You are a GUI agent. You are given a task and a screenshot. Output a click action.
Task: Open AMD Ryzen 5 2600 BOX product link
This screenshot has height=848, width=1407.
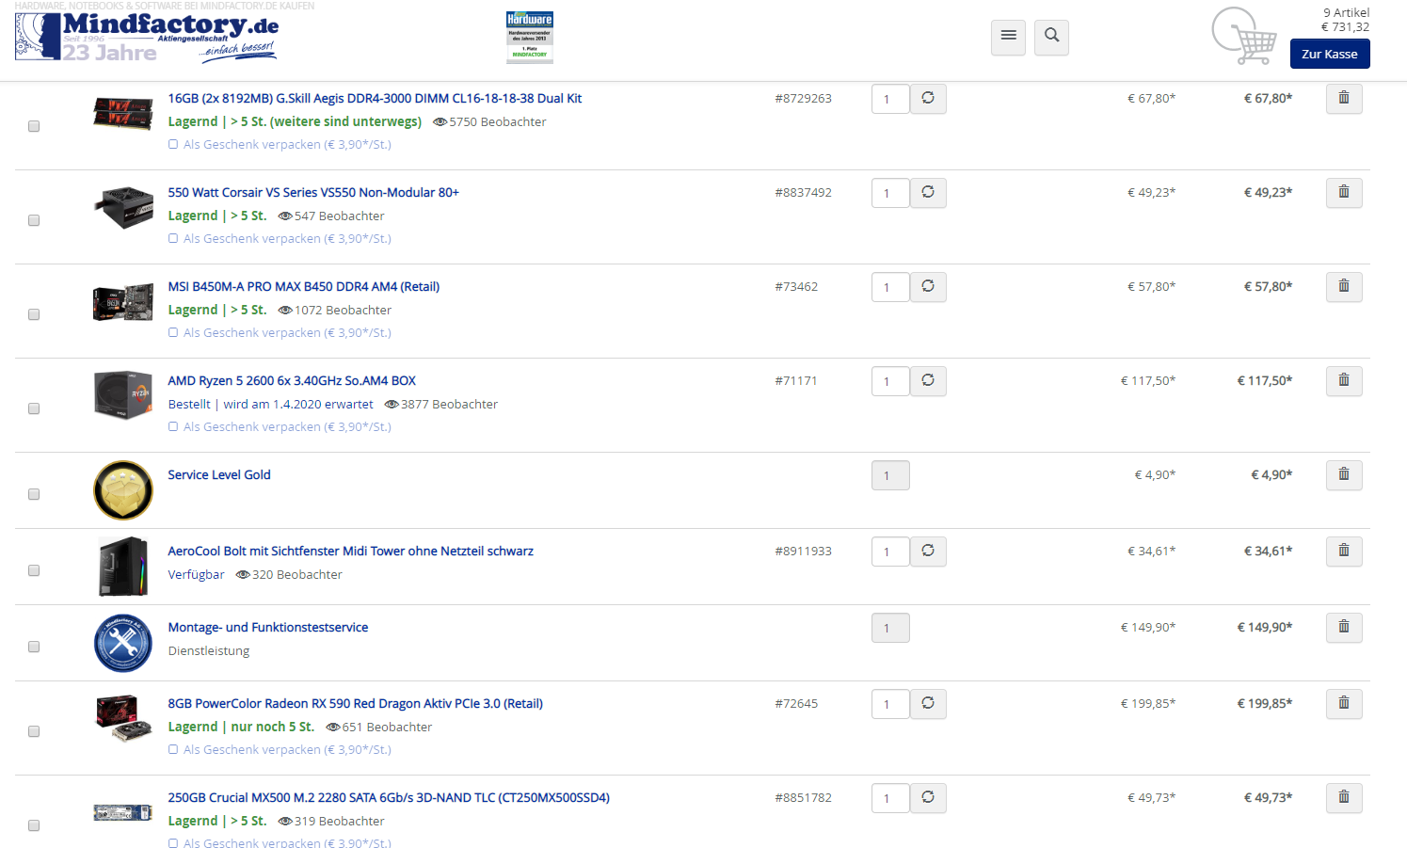pos(292,380)
